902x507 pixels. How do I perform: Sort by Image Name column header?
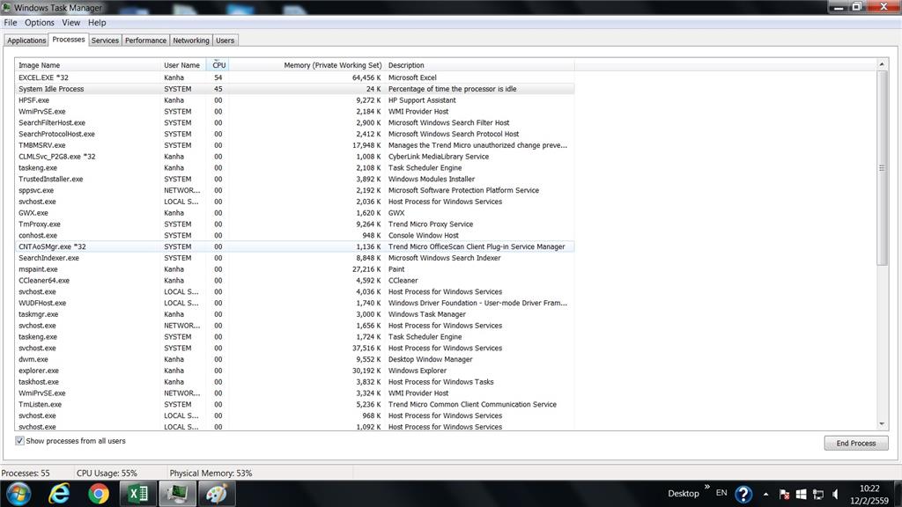(87, 65)
